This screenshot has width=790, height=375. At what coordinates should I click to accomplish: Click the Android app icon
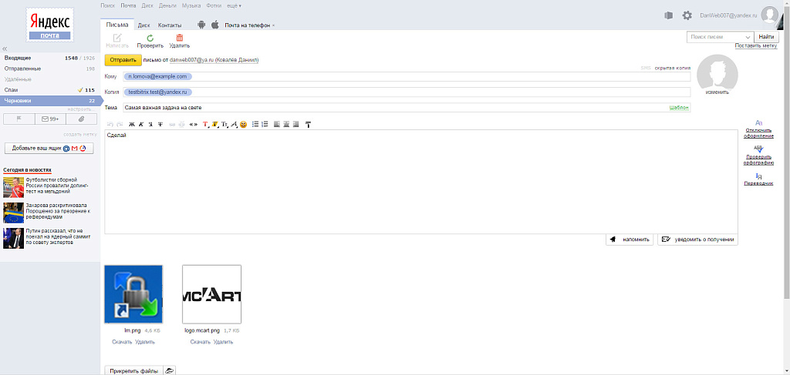click(x=201, y=25)
